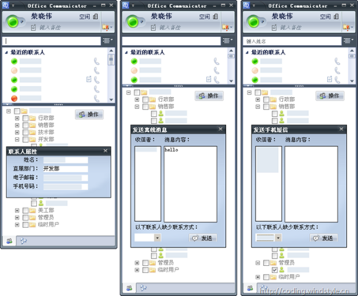This screenshot has width=358, height=296.
Task: Click the green user icon under 管理员 in right window
Action: (282, 270)
